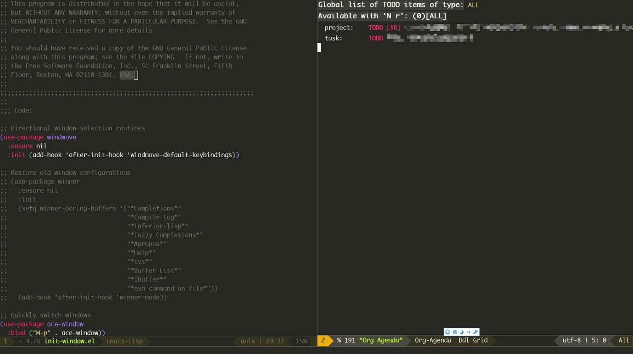Image resolution: width=633 pixels, height=354 pixels.
Task: Toggle the moon full-width mode icon
Action: point(461,332)
